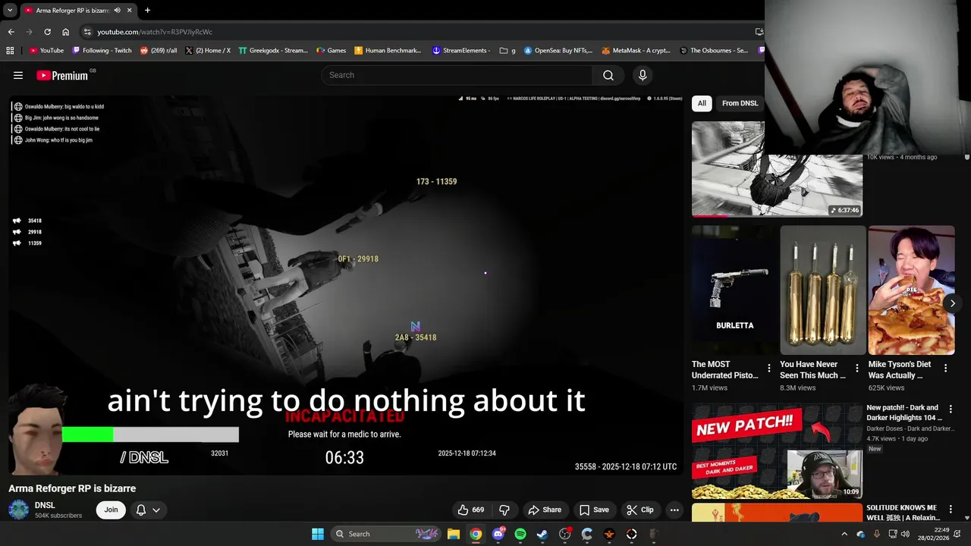Reload the page with refresh icon
This screenshot has width=971, height=546.
coord(47,32)
